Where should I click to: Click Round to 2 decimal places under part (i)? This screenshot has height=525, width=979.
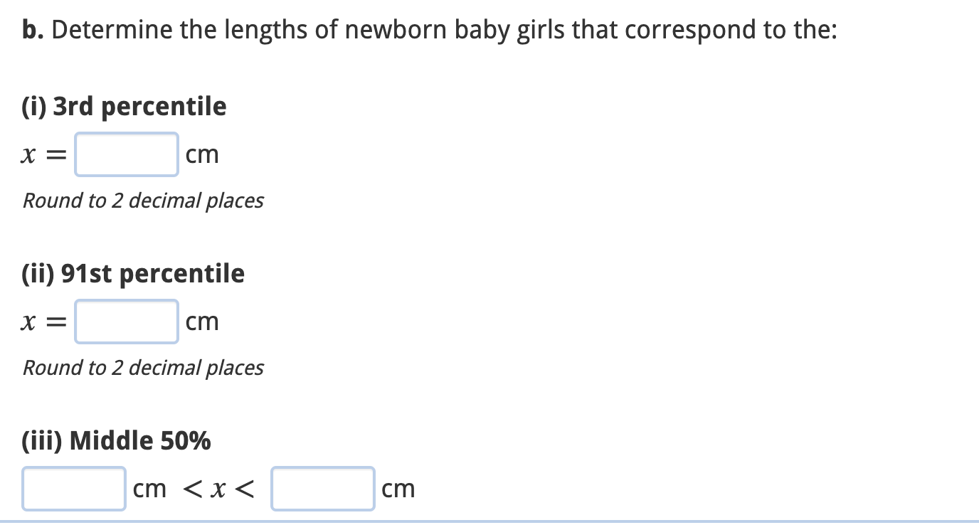pyautogui.click(x=142, y=201)
